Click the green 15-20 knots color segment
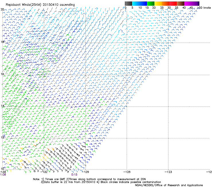 (x=151, y=3)
